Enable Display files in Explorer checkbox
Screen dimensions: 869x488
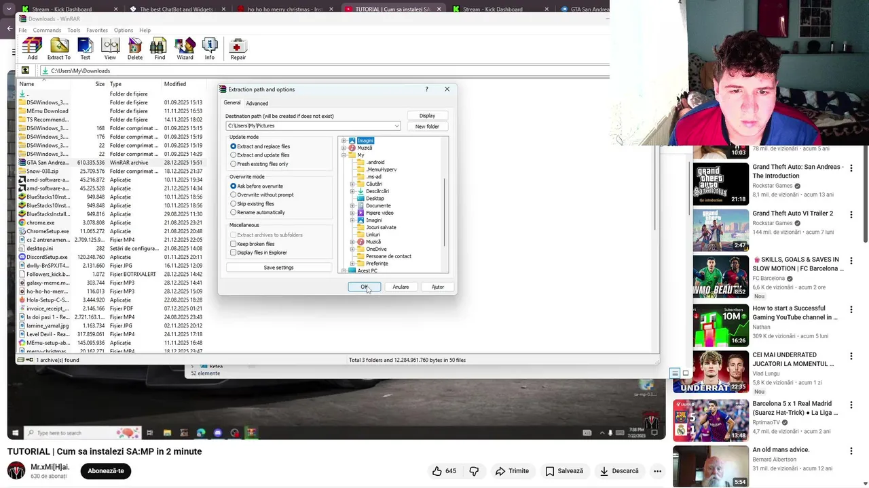click(x=234, y=253)
